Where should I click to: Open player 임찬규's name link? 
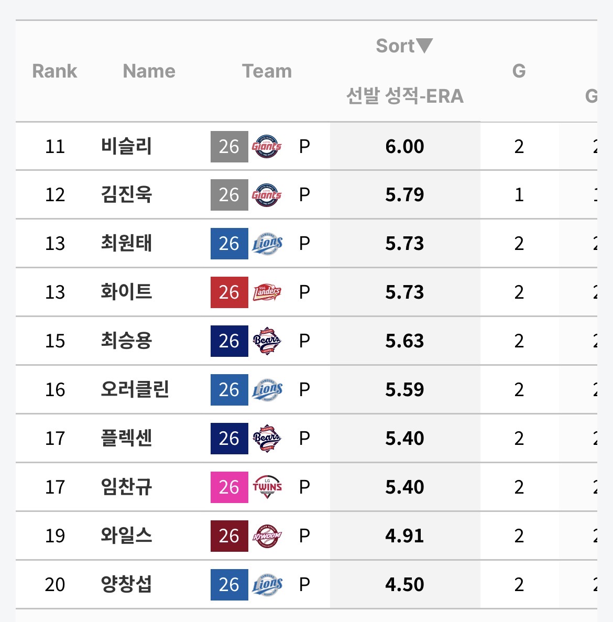click(x=126, y=487)
